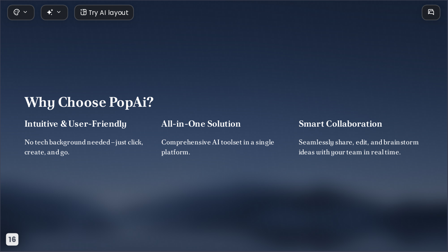Select the 'Why Choose PopAi?' title
This screenshot has width=448, height=252.
pyautogui.click(x=89, y=102)
